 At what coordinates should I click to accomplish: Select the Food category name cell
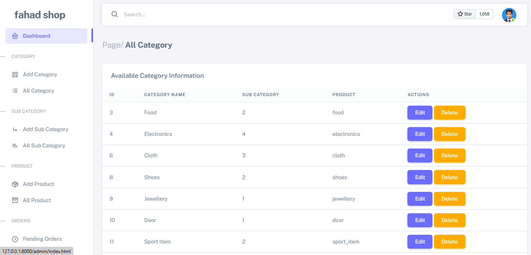click(x=150, y=112)
